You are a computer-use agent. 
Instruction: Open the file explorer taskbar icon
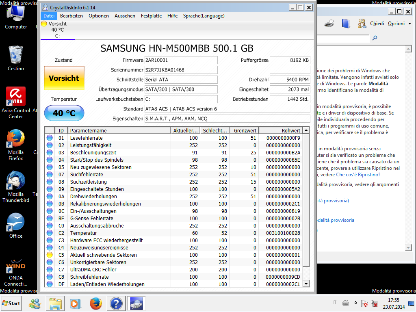click(x=55, y=303)
